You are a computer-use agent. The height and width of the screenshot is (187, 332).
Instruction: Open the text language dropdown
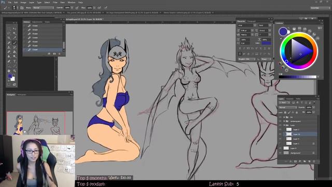(247, 59)
